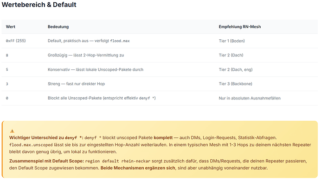Select Nur in absoluten Ausnahmefällen cell
This screenshot has height=180, width=320.
click(250, 98)
